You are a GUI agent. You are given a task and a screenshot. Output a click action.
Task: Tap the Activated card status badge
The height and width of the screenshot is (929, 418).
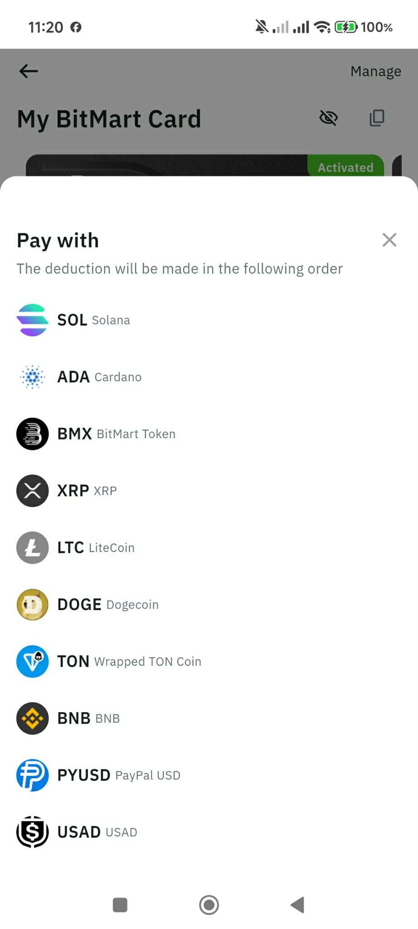[345, 167]
